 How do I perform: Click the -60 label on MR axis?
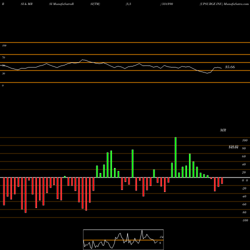click(244, 204)
